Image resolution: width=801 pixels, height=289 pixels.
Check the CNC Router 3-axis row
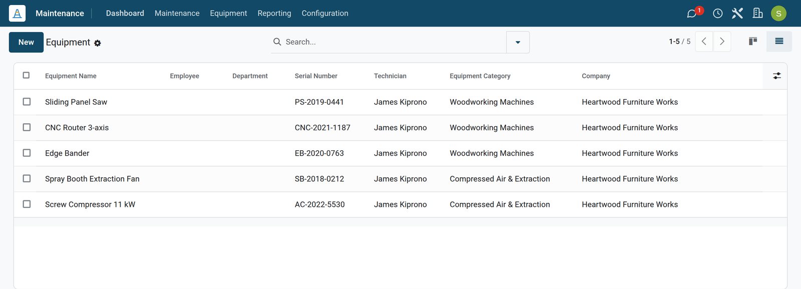pyautogui.click(x=27, y=127)
